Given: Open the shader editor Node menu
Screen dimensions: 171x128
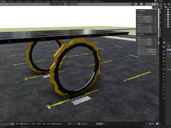Looking at the screenshot, I should pos(49,124).
